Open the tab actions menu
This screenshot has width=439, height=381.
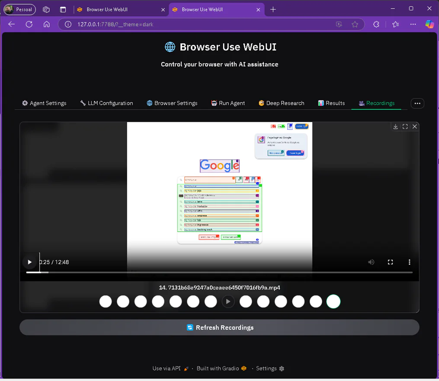click(x=63, y=9)
